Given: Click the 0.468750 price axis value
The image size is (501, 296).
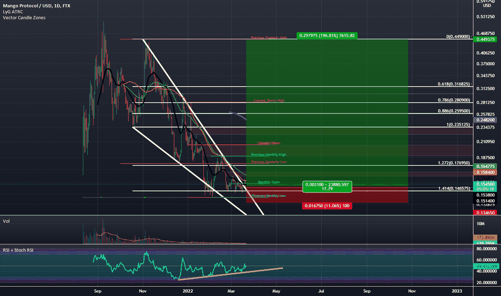Looking at the screenshot, I should tap(485, 33).
